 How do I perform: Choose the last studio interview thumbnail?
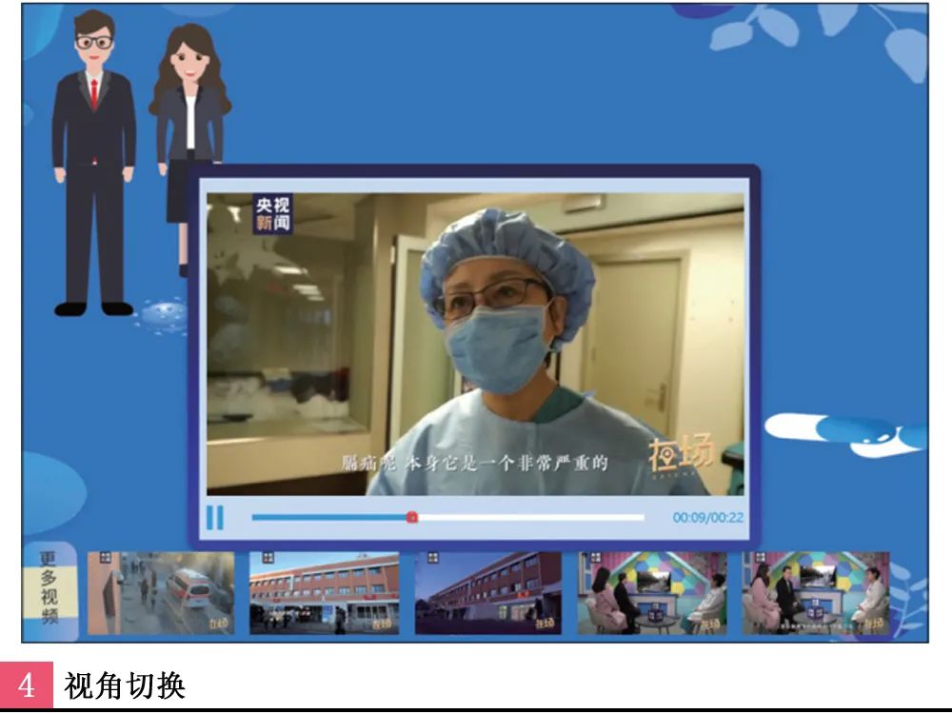[815, 593]
